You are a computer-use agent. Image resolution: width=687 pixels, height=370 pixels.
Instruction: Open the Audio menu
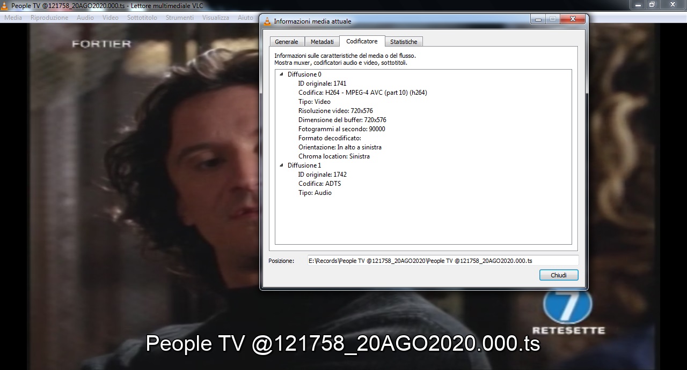coord(85,18)
